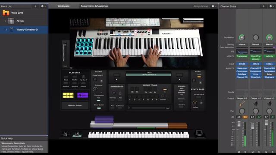Add a new patch in Patch List
Screen dimensions: 276x155
[35, 6]
